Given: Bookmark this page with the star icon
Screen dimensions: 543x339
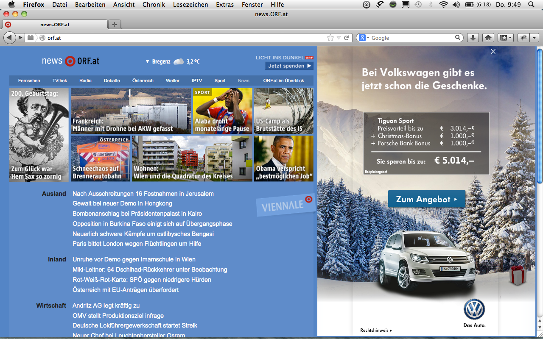Looking at the screenshot, I should pyautogui.click(x=330, y=38).
